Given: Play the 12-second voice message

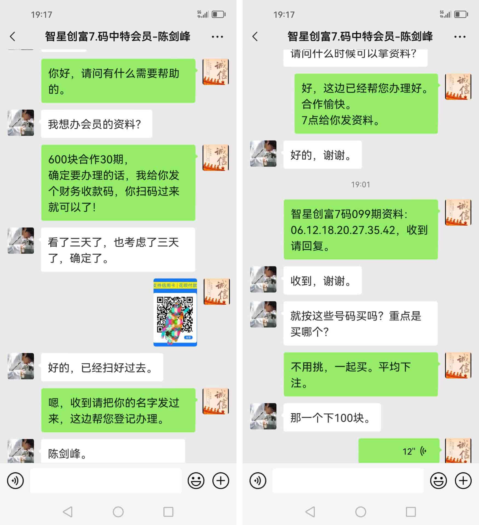Looking at the screenshot, I should click(x=399, y=451).
